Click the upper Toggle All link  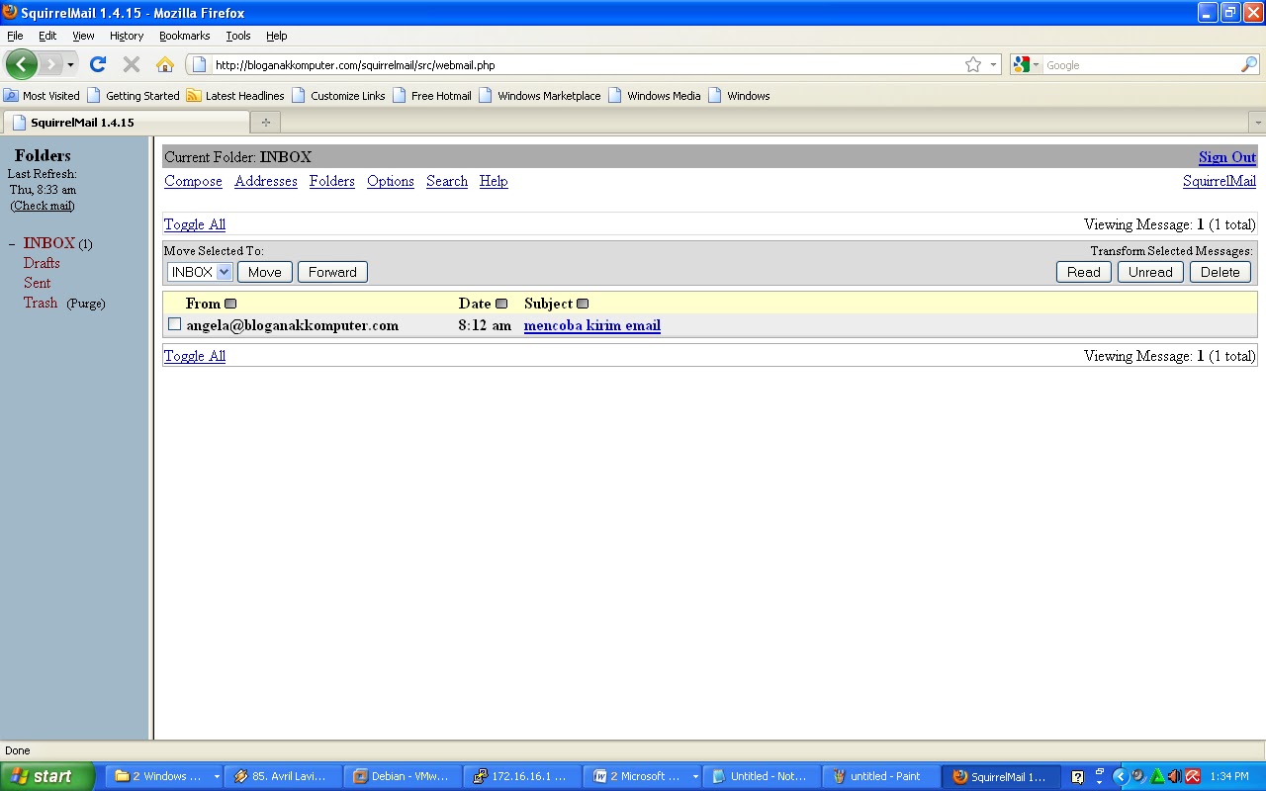pos(195,224)
